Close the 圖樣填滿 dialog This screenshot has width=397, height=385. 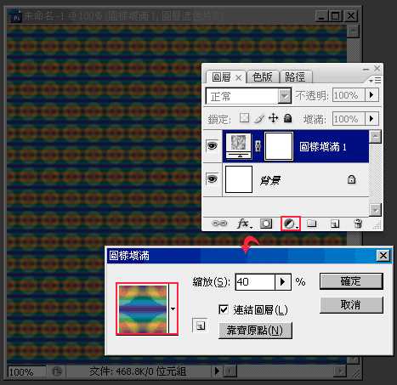[383, 256]
